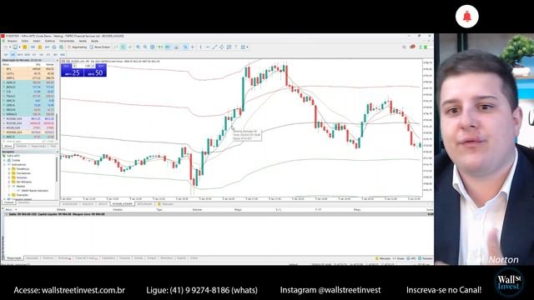Open the Alertas tab in Toolbox
Screen dimensions: 534x300
pyautogui.click(x=139, y=258)
